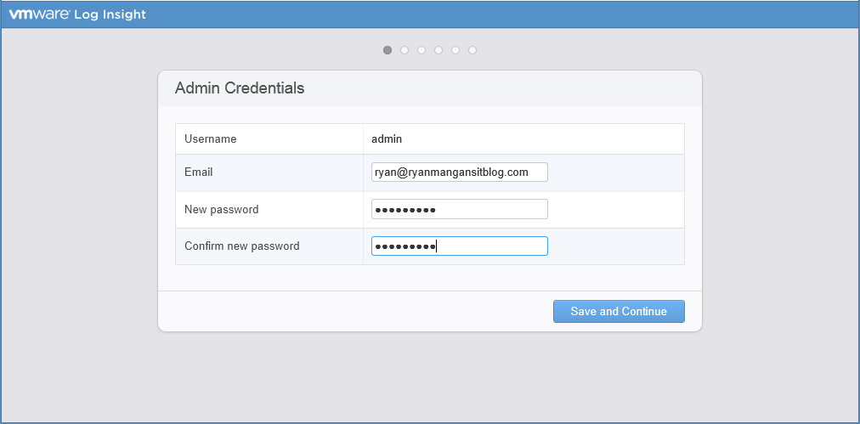Focus the Confirm new password field
This screenshot has height=424, width=860.
click(460, 246)
